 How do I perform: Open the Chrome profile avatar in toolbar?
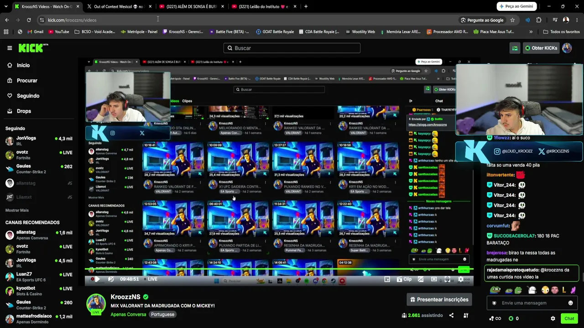pos(566,20)
